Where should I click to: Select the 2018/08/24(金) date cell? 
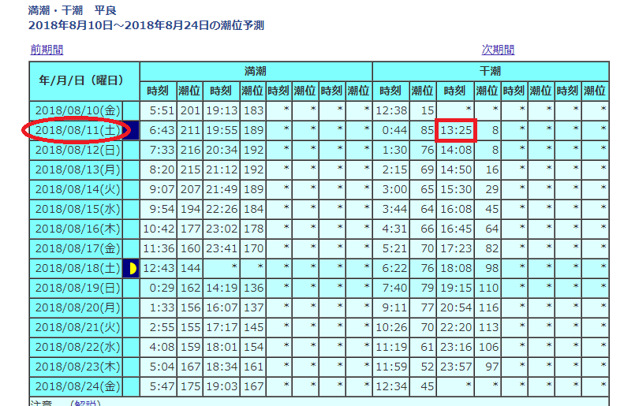tap(77, 386)
